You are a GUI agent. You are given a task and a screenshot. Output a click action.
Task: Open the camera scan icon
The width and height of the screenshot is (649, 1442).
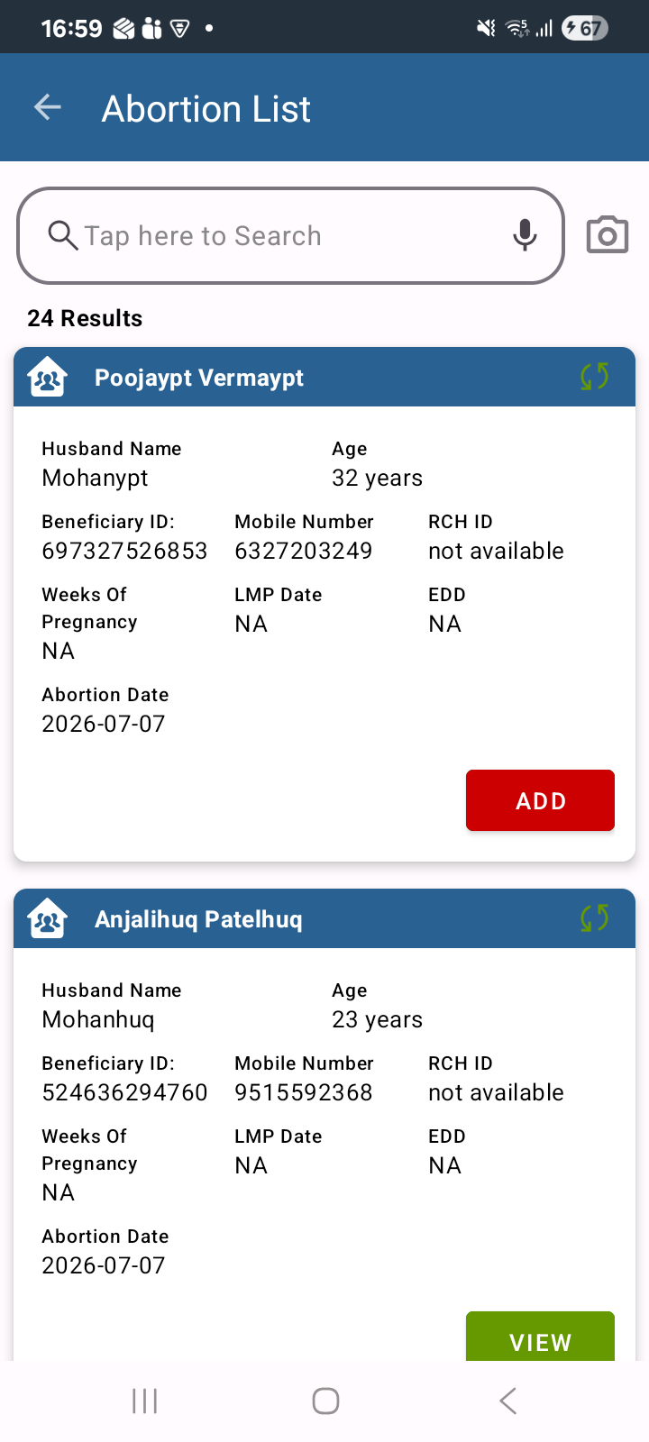(608, 235)
